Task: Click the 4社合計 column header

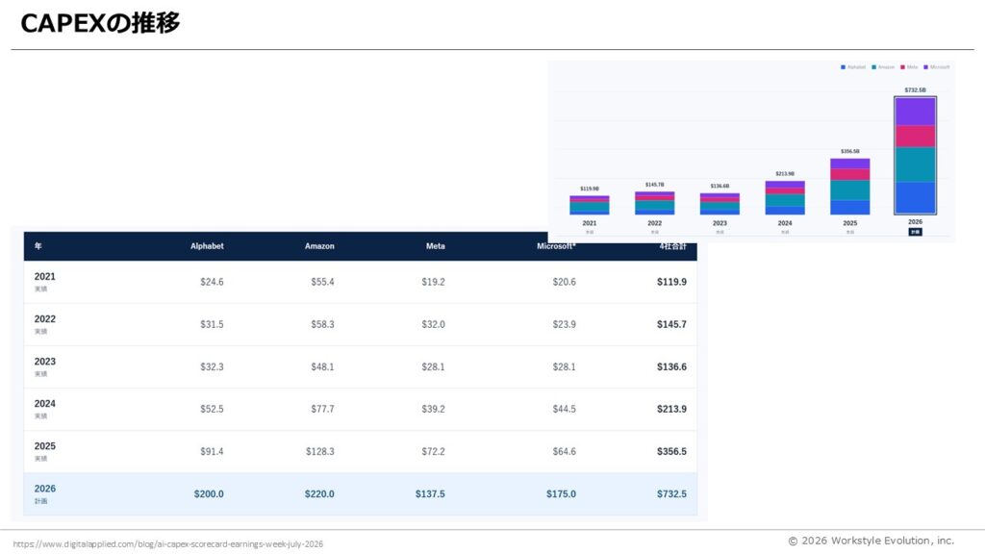Action: click(672, 246)
